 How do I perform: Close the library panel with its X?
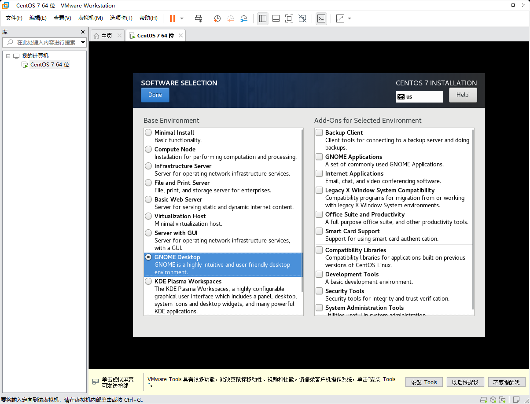click(x=82, y=32)
